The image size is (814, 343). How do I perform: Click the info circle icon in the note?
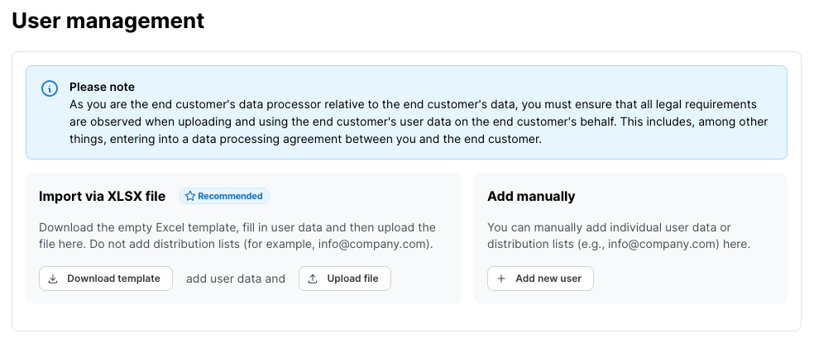[50, 88]
